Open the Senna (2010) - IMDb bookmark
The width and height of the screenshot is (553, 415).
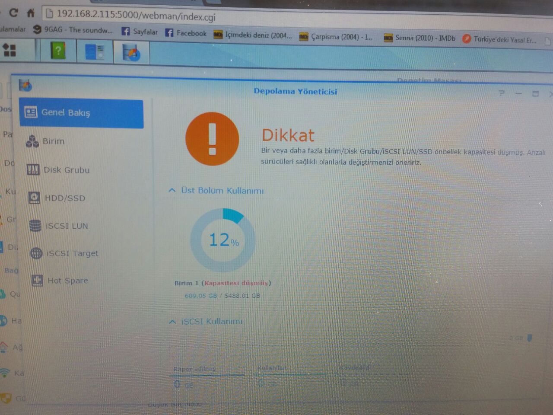click(420, 38)
